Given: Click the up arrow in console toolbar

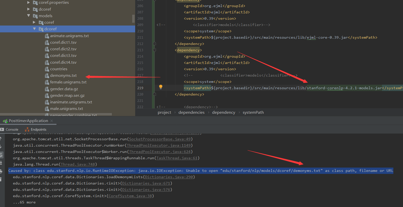Looking at the screenshot, I should (x=1, y=139).
